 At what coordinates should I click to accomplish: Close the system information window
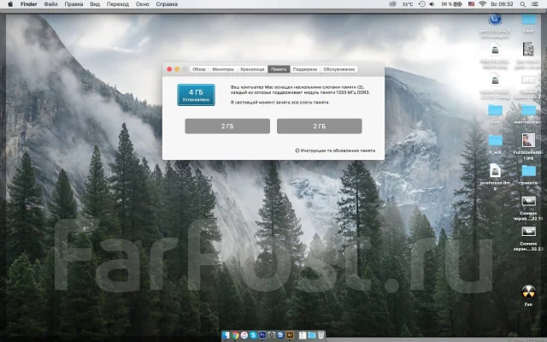point(169,69)
